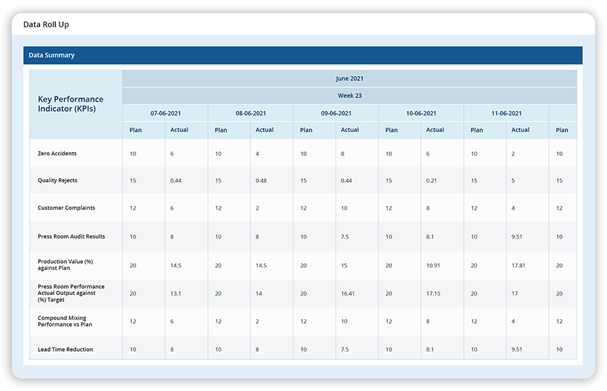Click the Plan subheader under 07-06-2021
607x391 pixels.
(x=136, y=130)
